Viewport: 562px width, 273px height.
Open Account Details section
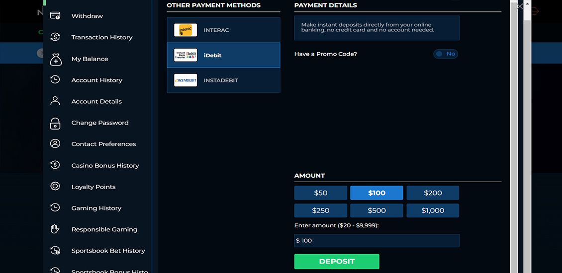[x=97, y=101]
